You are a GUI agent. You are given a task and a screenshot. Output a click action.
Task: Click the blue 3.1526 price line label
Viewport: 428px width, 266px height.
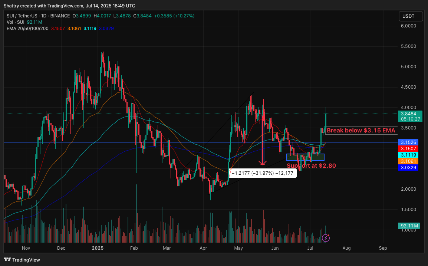click(408, 142)
